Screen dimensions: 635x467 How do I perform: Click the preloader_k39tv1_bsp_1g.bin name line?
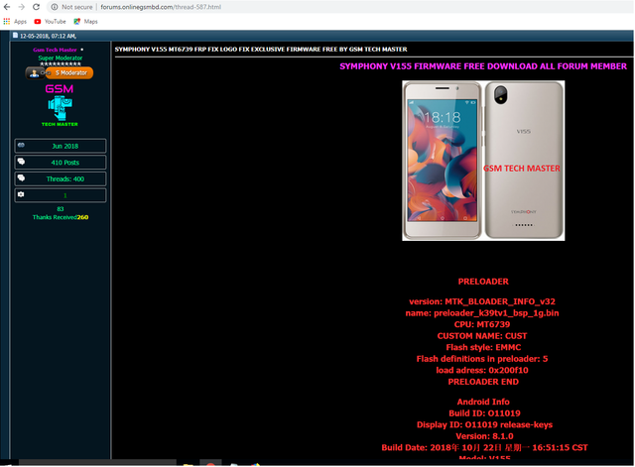click(x=482, y=313)
